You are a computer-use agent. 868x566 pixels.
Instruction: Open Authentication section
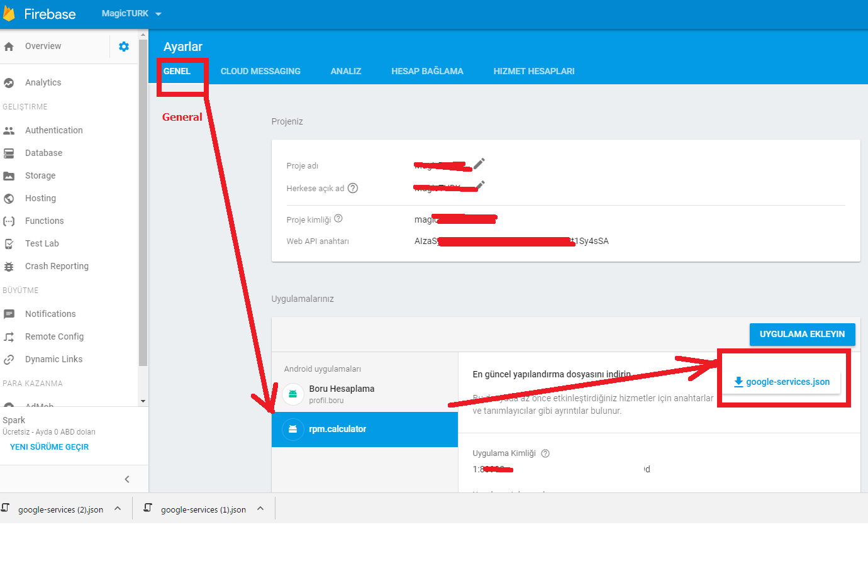[54, 131]
